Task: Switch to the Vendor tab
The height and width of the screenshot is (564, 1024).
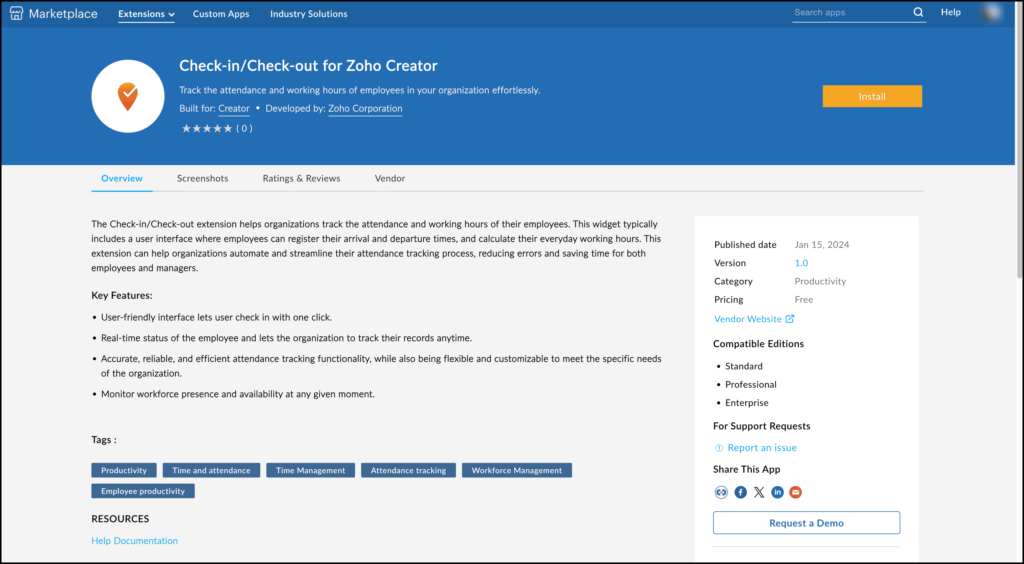Action: (x=389, y=178)
